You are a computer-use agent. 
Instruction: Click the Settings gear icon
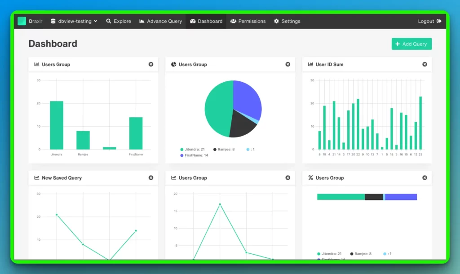click(x=276, y=21)
